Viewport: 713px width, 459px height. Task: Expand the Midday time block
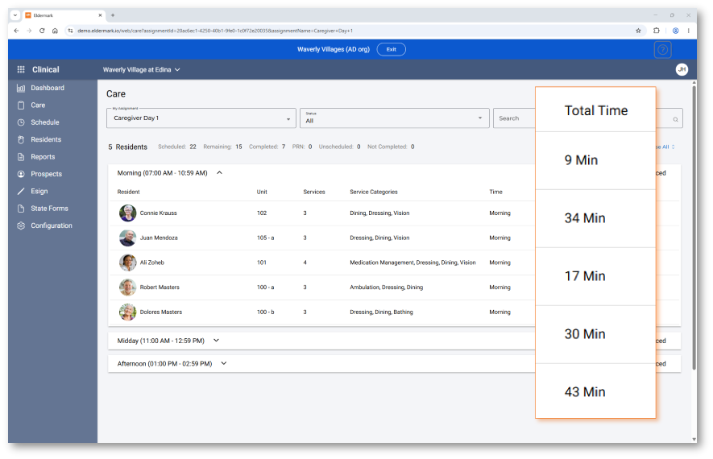pyautogui.click(x=216, y=341)
